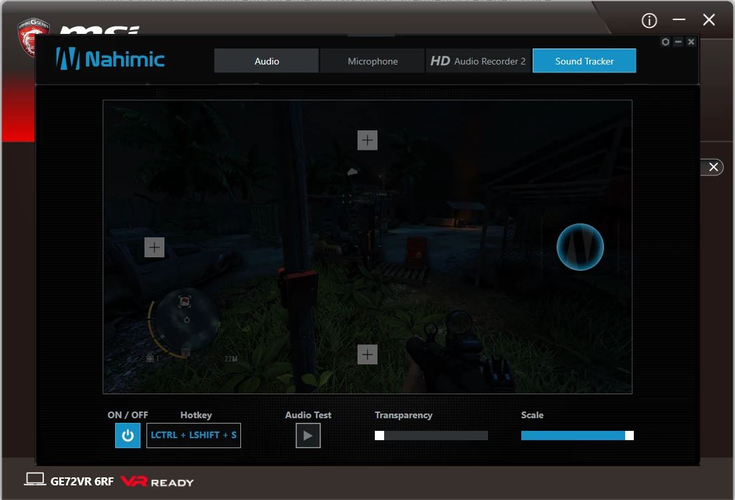Image resolution: width=735 pixels, height=500 pixels.
Task: Click the VR READY badge
Action: coord(157,482)
